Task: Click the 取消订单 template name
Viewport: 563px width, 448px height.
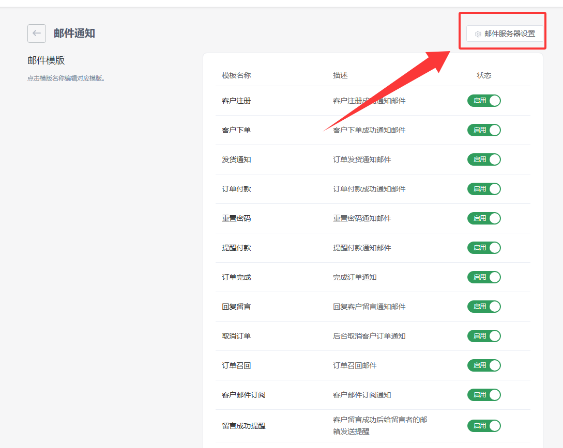Action: click(236, 336)
